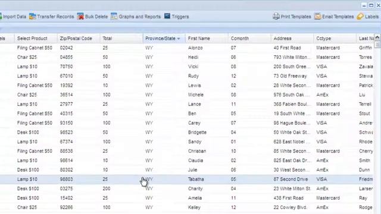Image resolution: width=381 pixels, height=214 pixels.
Task: Sort by Ccmonth column header
Action: pos(239,39)
